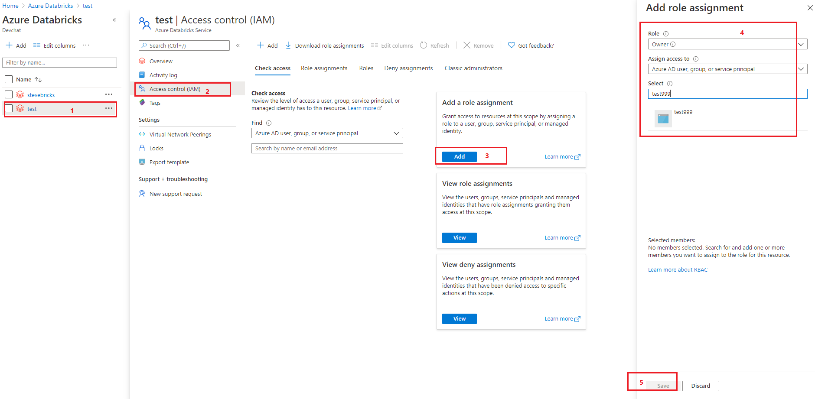Switch to the Check access tab

(x=273, y=68)
